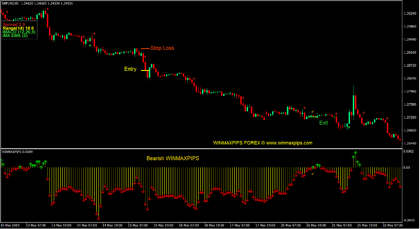Image resolution: width=420 pixels, height=229 pixels.
Task: Select the Entry text label
Action: 130,69
